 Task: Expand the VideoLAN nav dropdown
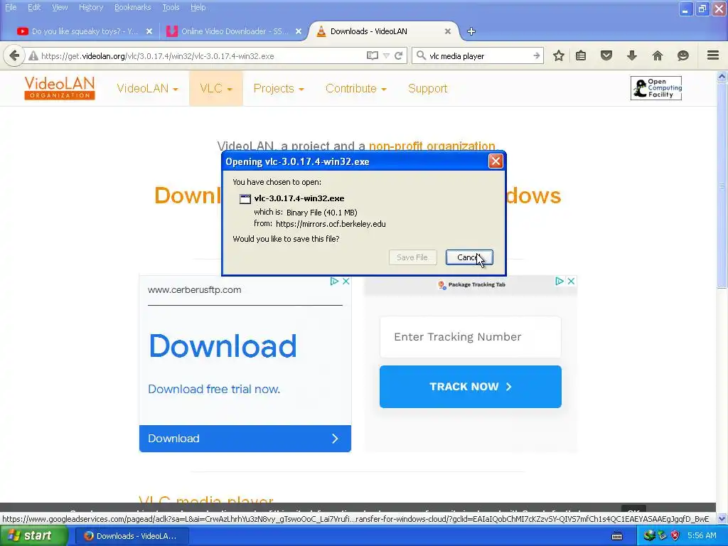click(147, 88)
